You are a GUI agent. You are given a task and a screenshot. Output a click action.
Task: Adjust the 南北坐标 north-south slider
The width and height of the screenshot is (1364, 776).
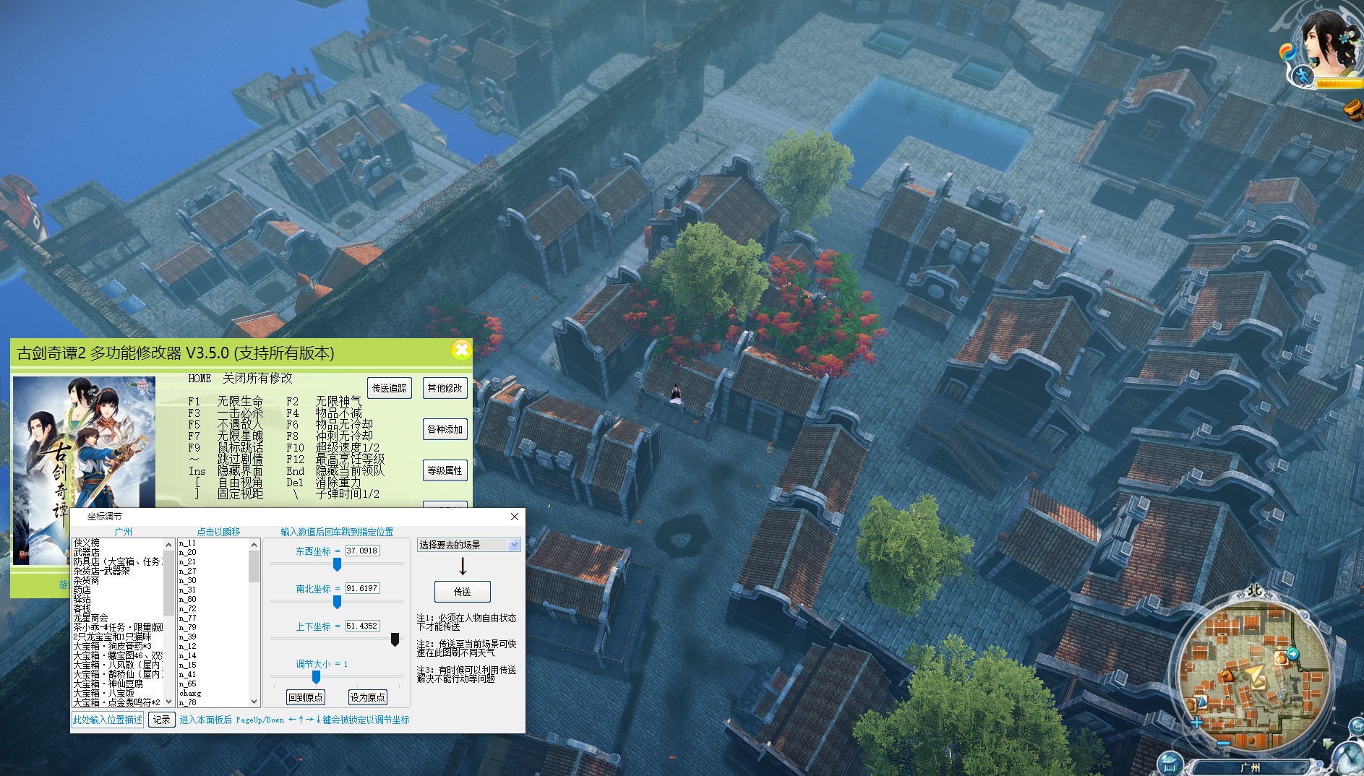tap(337, 602)
